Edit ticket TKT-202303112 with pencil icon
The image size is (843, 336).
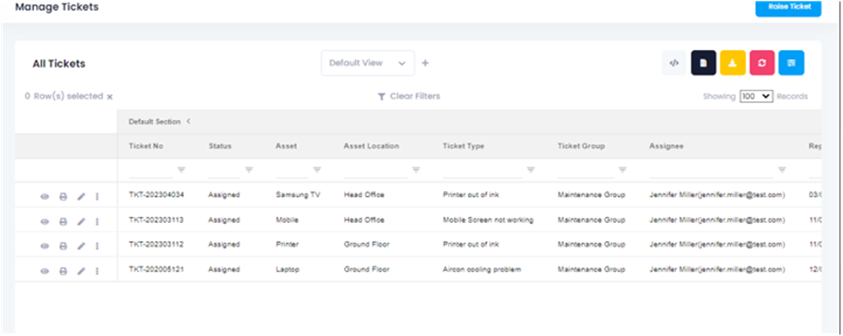tap(82, 246)
